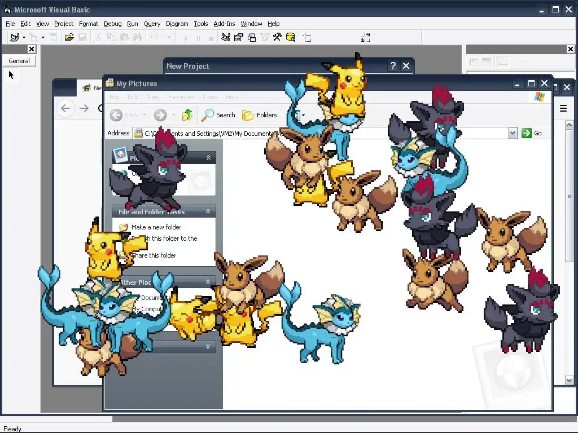
Task: Click the Find binoculars icon
Action: (x=138, y=37)
